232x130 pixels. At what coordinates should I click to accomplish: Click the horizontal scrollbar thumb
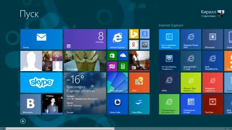pyautogui.click(x=60, y=129)
